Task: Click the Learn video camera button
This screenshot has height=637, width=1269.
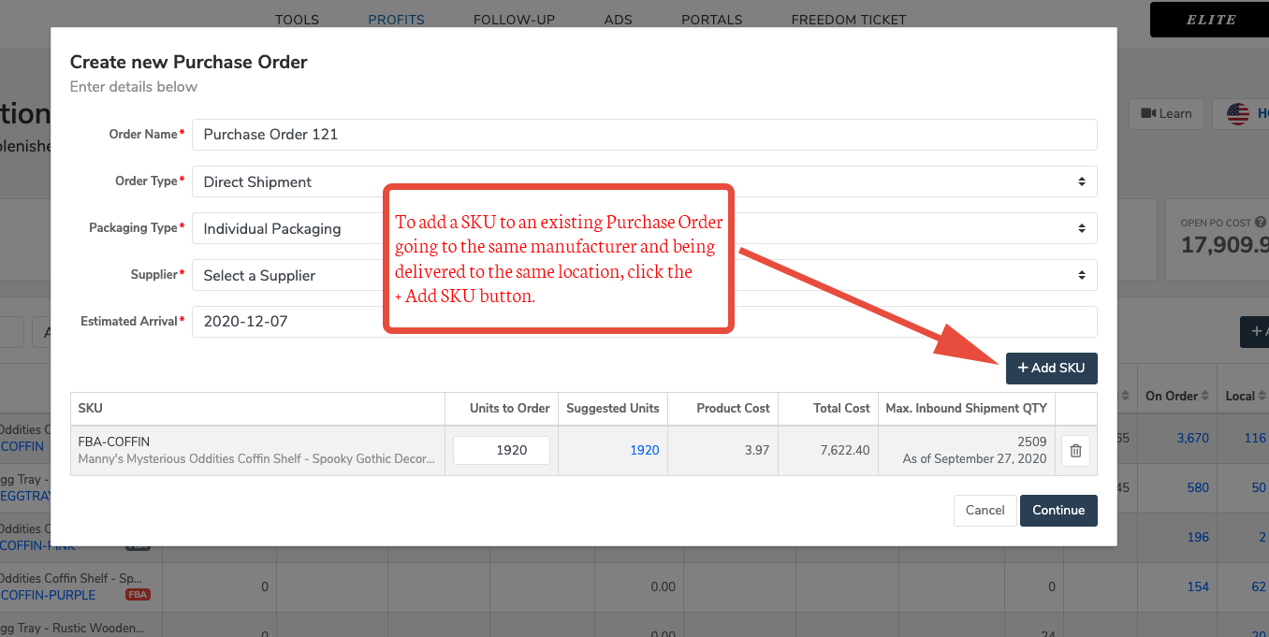Action: (x=1165, y=113)
